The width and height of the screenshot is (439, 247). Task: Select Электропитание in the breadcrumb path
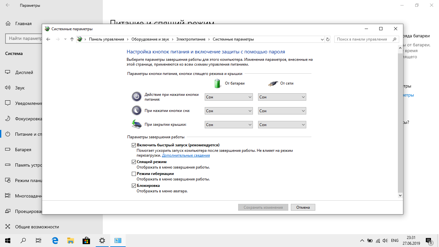(x=191, y=39)
